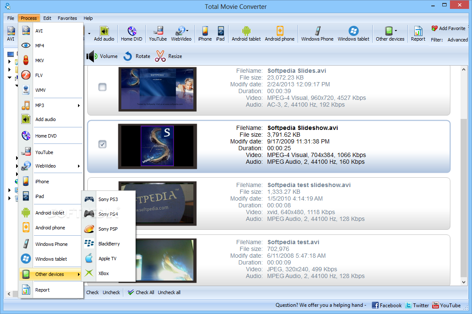
Task: Click the Softpedia Slideshow.avi thumbnail
Action: click(157, 146)
